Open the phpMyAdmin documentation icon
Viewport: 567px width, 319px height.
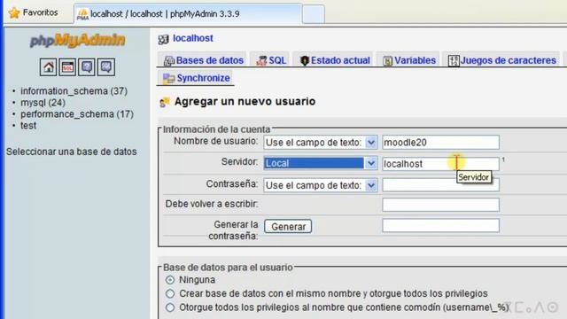(x=87, y=67)
